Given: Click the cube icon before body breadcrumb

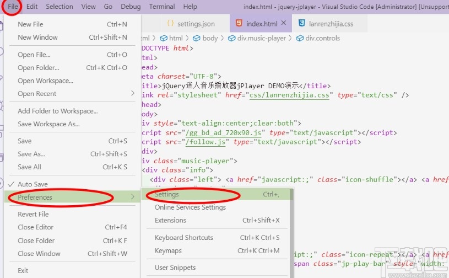Looking at the screenshot, I should (197, 39).
